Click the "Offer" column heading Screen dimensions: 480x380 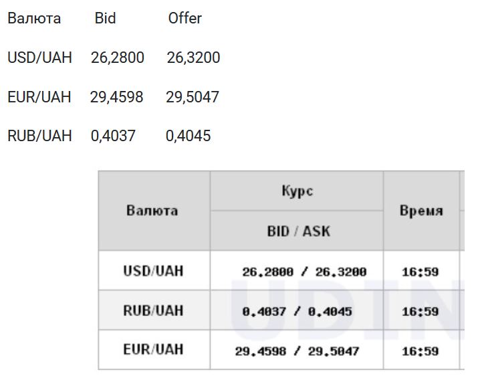(185, 19)
